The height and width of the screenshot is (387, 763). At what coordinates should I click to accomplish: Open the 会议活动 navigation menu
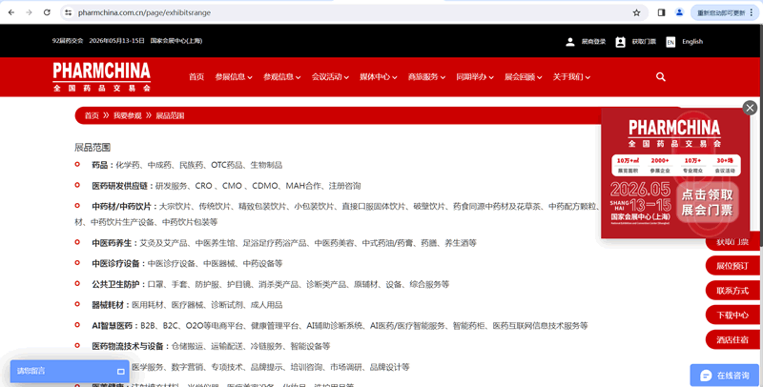(x=330, y=77)
